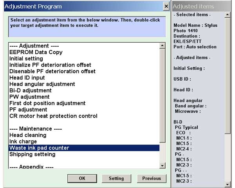Click the Model Name : Stylus text

pos(195,25)
